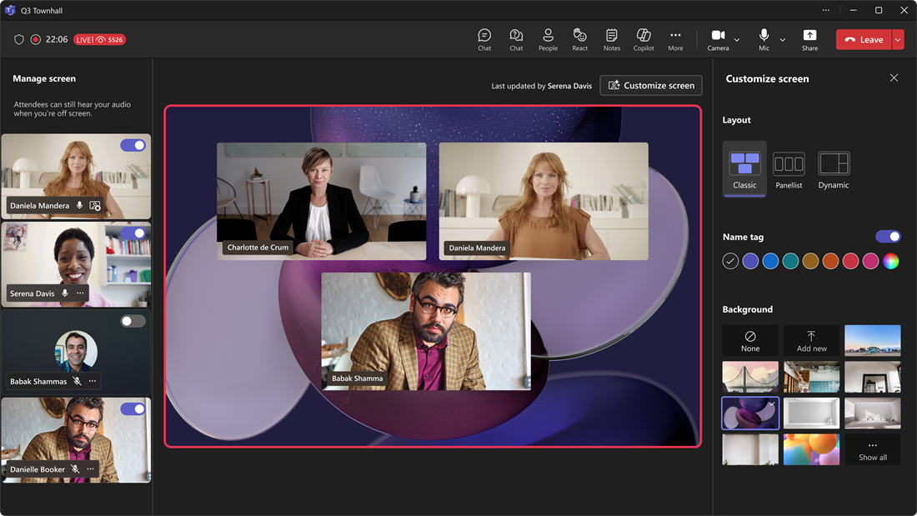Open the React emoji menu
Viewport: 917px width, 516px height.
(x=579, y=39)
